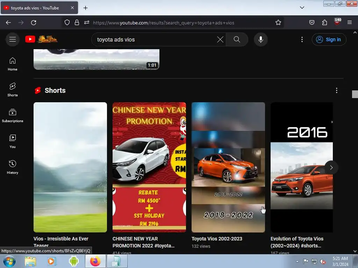The height and width of the screenshot is (268, 358).
Task: Open the Android app taskbar icon
Action: click(x=73, y=261)
